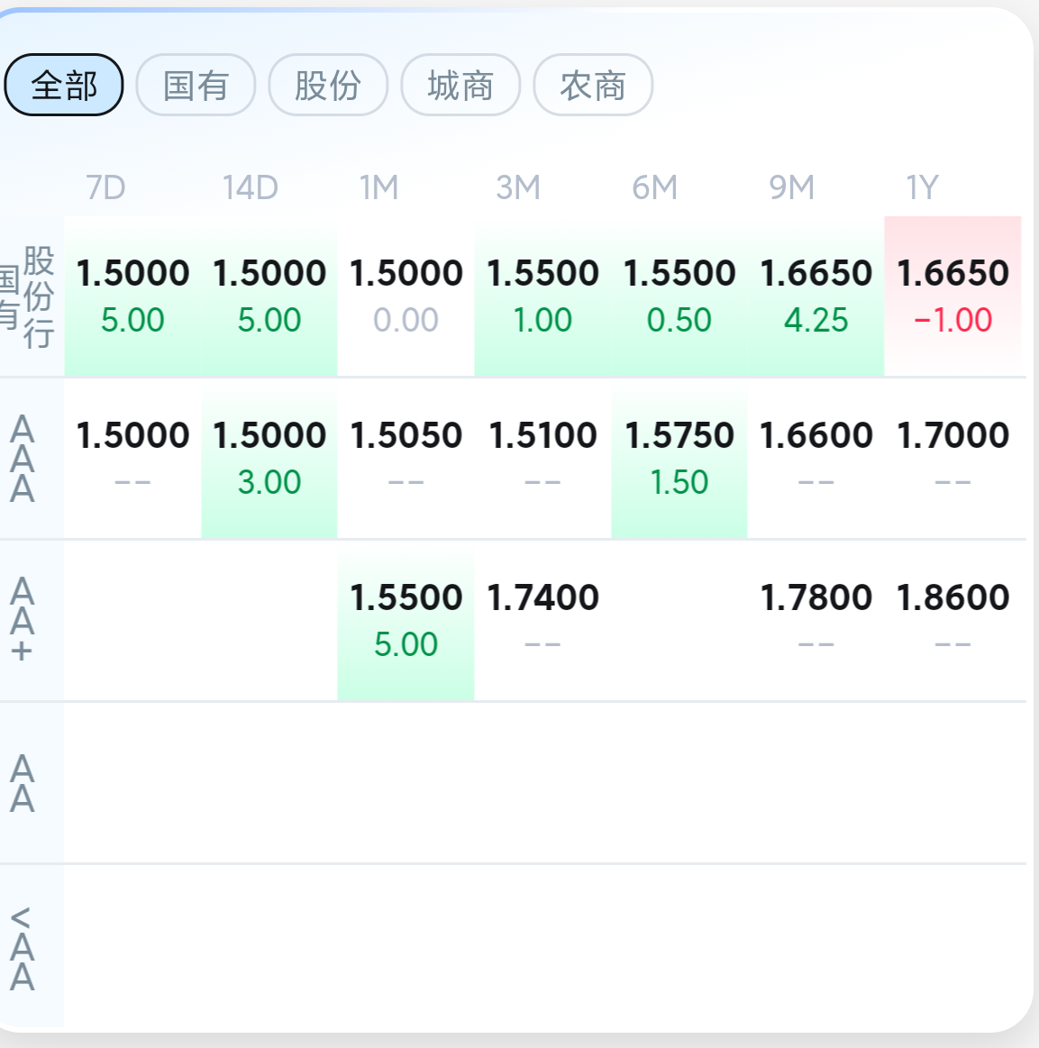Switch to the 股份 filter tab
This screenshot has width=1039, height=1048.
pos(328,85)
